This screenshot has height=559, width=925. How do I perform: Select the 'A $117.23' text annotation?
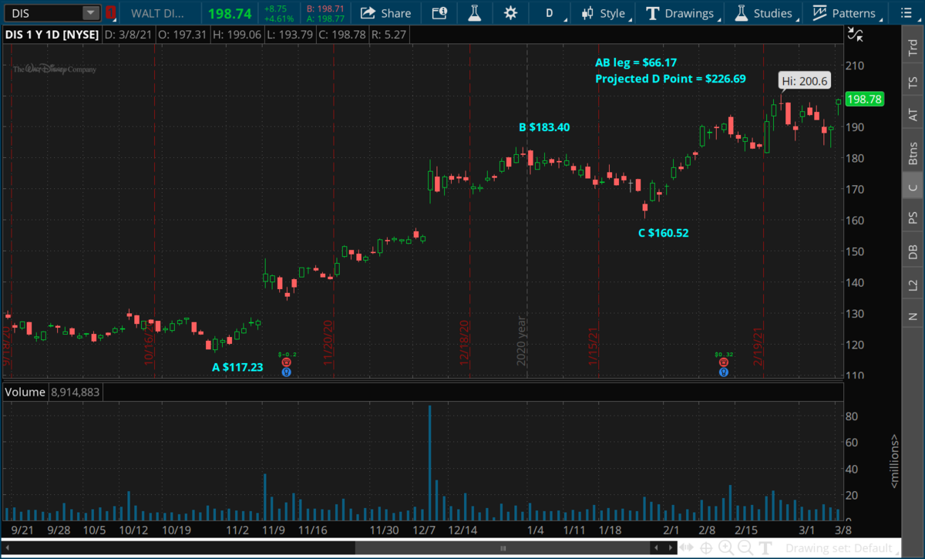pos(237,368)
